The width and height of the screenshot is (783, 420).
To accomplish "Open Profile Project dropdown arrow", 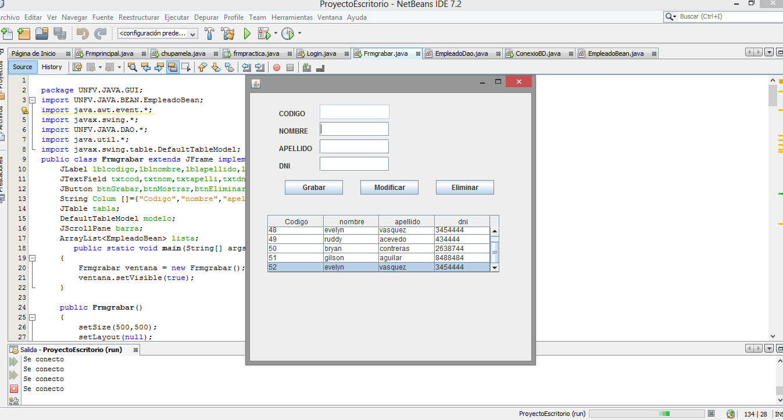I will 299,34.
